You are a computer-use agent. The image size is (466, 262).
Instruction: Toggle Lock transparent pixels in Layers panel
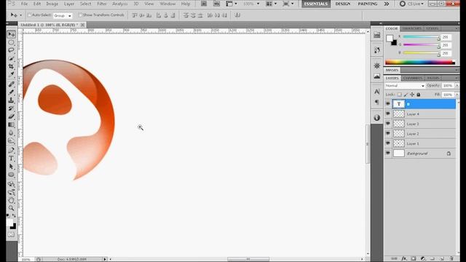(399, 95)
